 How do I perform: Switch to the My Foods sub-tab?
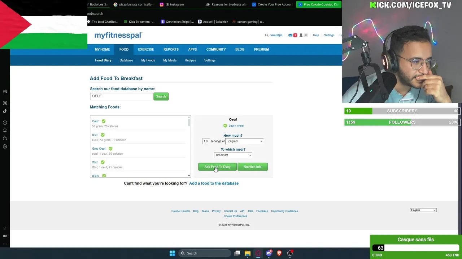pyautogui.click(x=148, y=60)
